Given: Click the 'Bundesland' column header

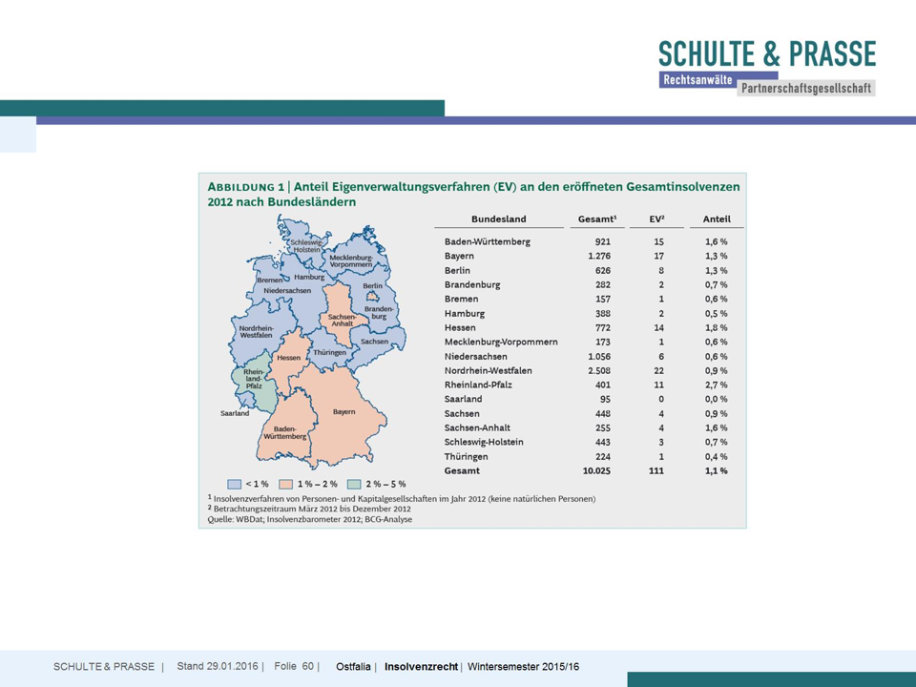Looking at the screenshot, I should 498,219.
